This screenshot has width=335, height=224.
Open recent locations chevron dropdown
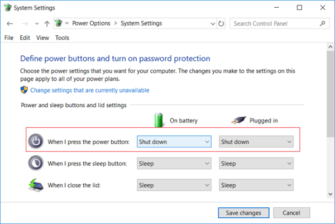coord(37,23)
